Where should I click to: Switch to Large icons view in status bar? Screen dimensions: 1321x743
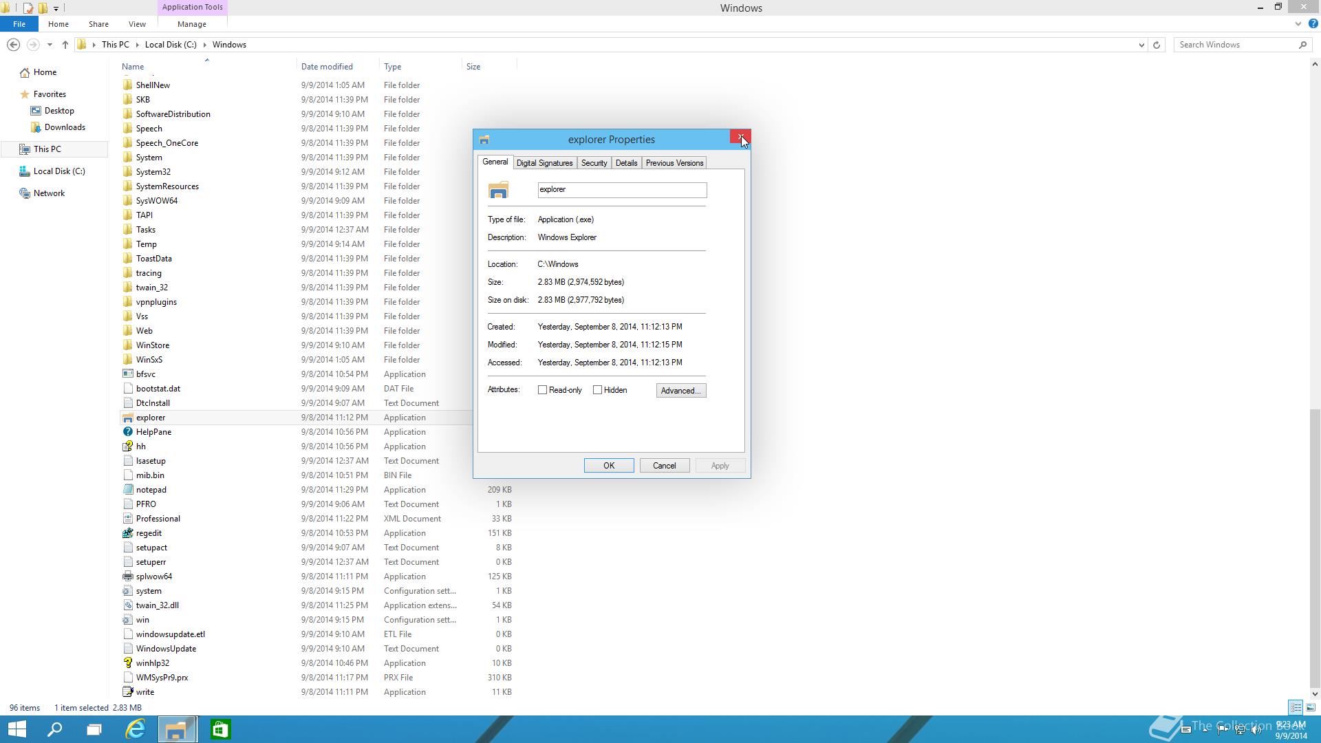click(x=1311, y=707)
